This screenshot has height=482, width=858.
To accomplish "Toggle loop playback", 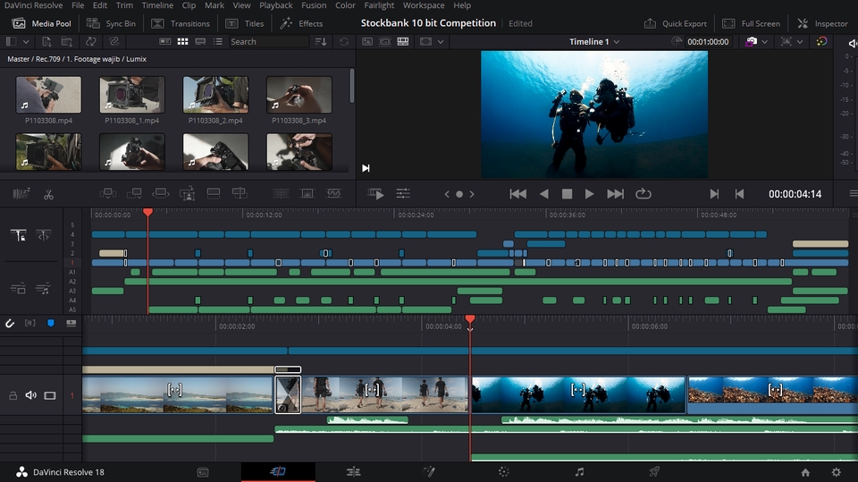I will (643, 194).
